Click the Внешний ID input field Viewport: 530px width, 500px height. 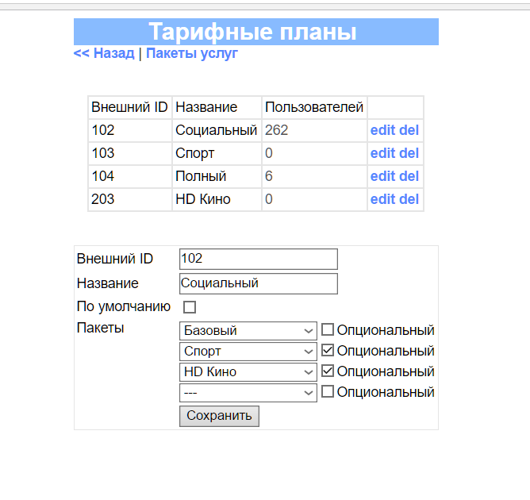tap(258, 259)
